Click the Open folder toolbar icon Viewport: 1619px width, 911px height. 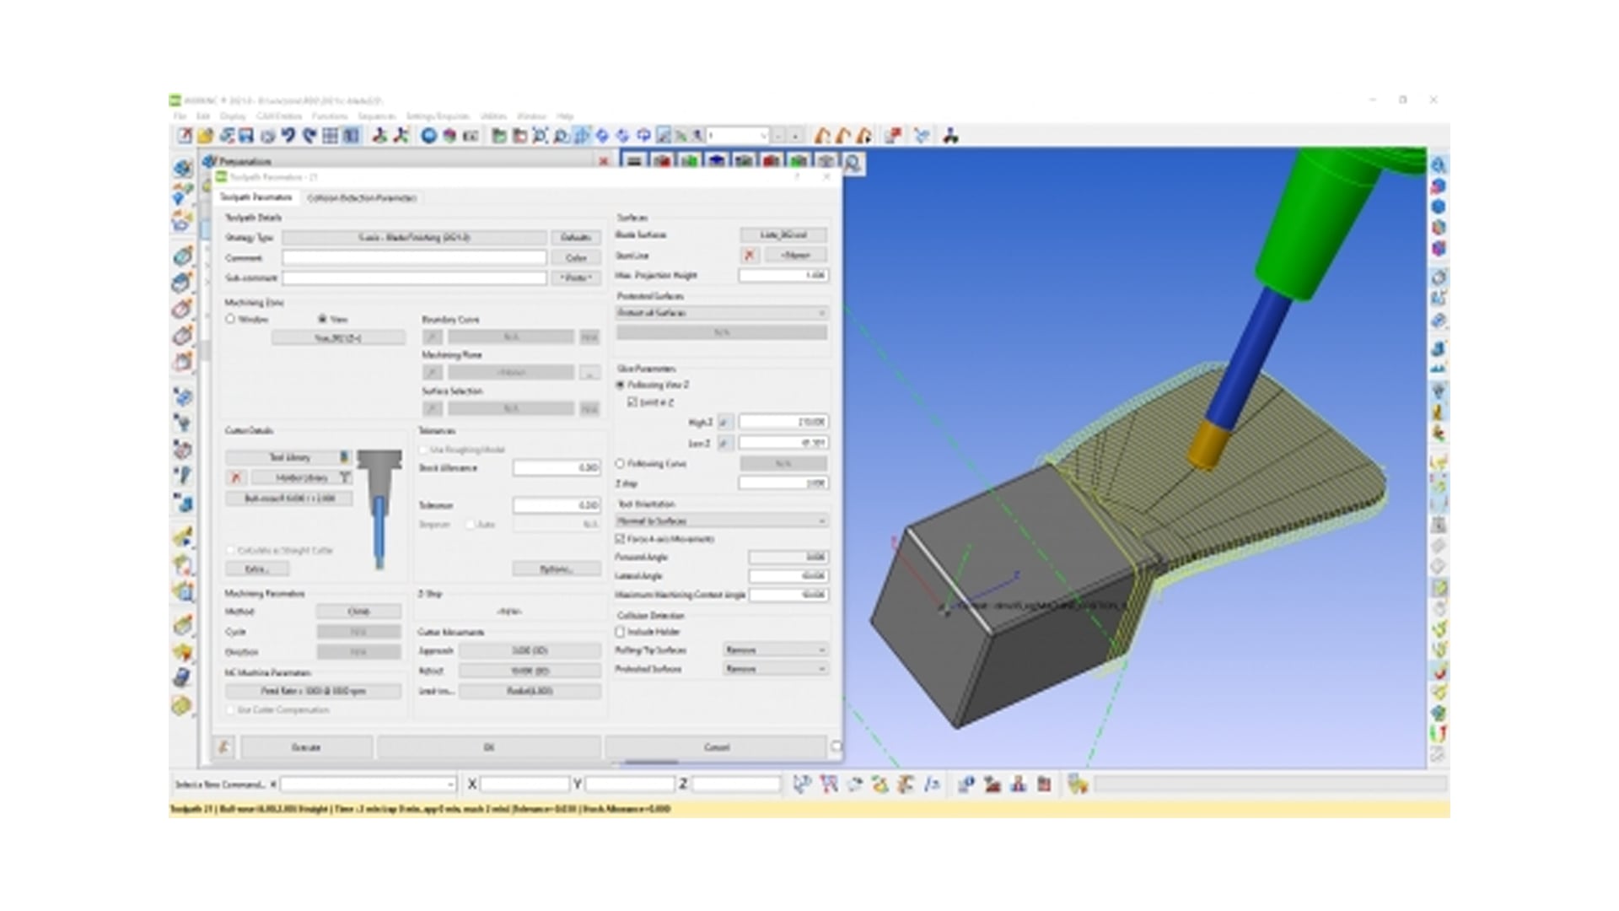click(x=206, y=136)
